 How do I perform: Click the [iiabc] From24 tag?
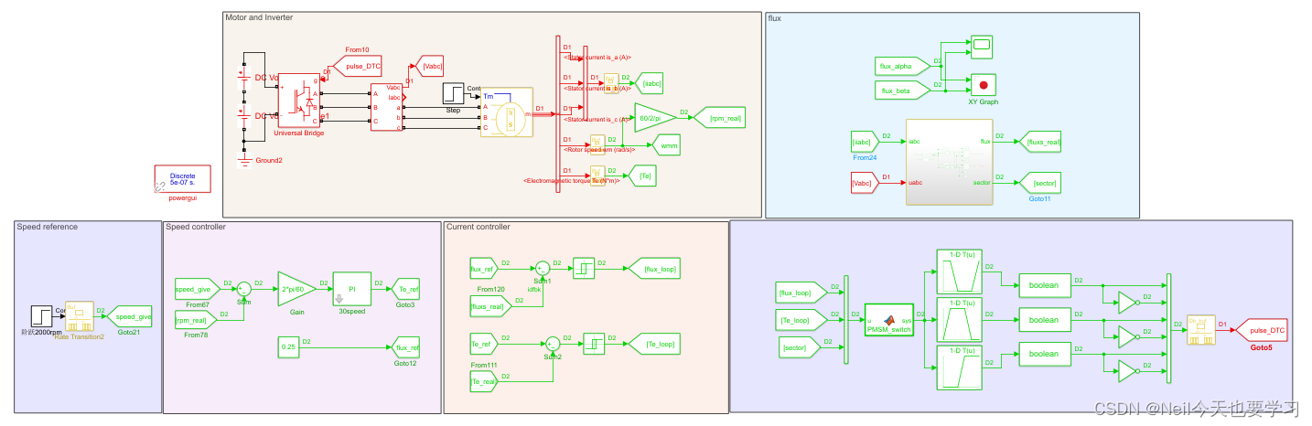[x=864, y=143]
